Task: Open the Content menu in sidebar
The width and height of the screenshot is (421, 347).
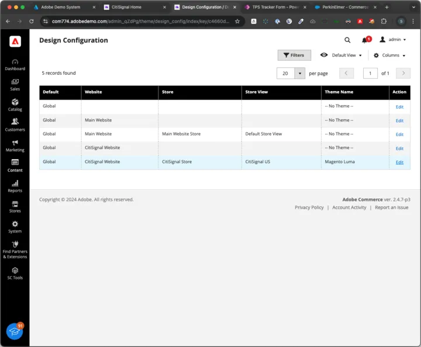Action: tap(15, 166)
